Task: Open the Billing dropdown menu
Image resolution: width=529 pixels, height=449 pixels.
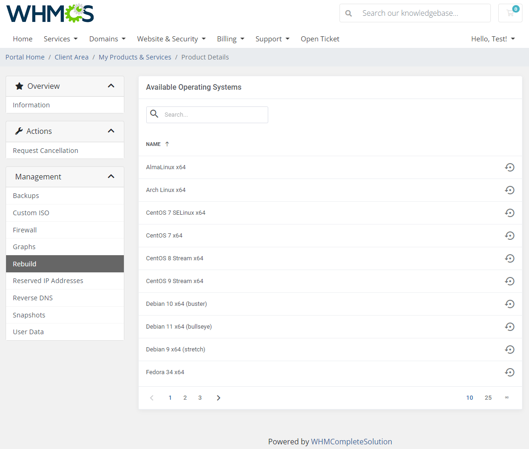Action: click(x=231, y=39)
